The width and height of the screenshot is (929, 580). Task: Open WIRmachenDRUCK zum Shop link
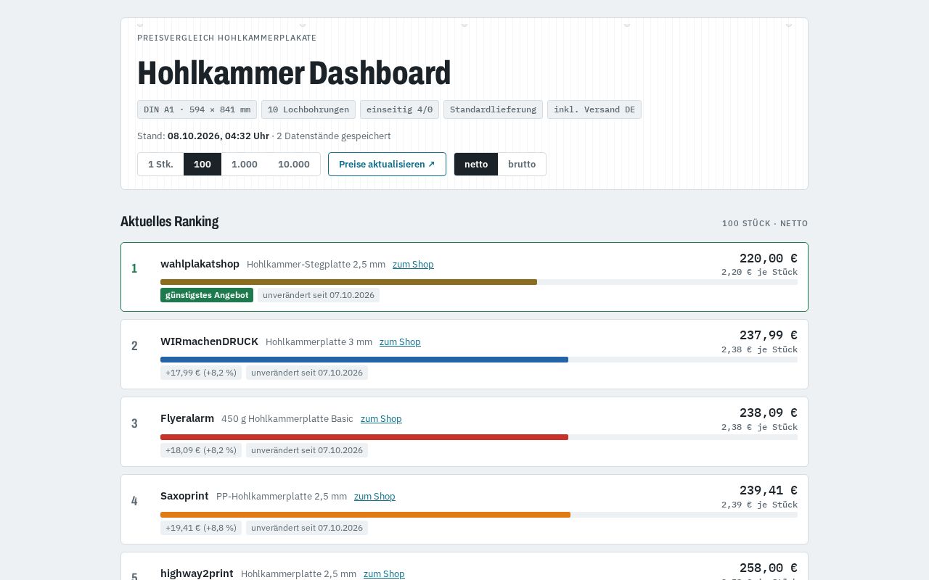(400, 341)
